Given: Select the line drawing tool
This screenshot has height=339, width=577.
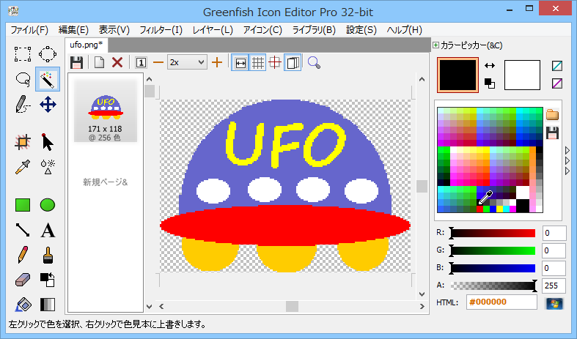Looking at the screenshot, I should click(x=23, y=230).
